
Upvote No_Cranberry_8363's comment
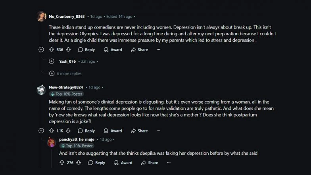52,50
